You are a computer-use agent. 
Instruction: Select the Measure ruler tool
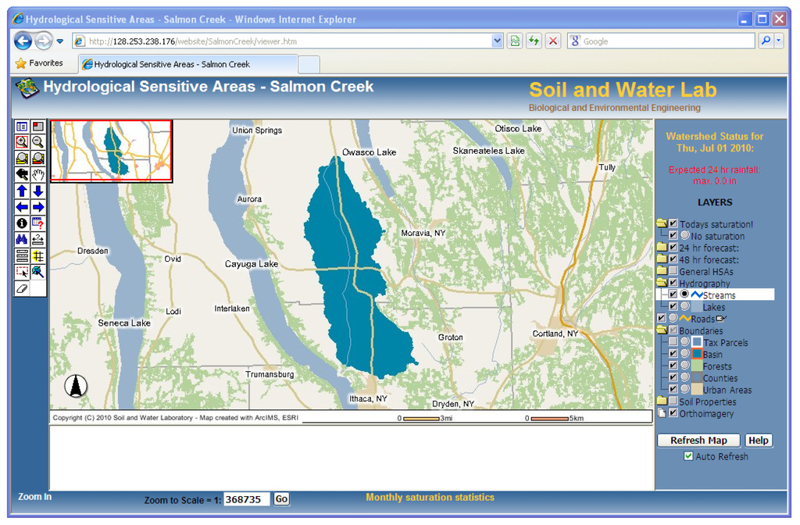[37, 239]
